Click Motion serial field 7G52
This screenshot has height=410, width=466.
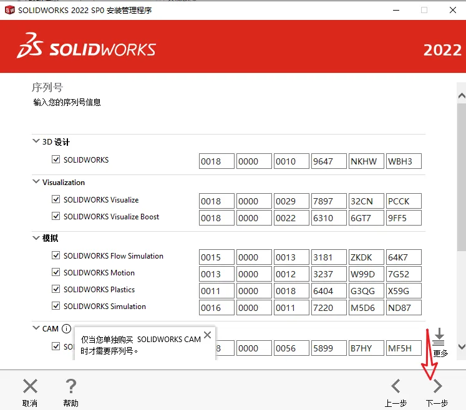[404, 274]
